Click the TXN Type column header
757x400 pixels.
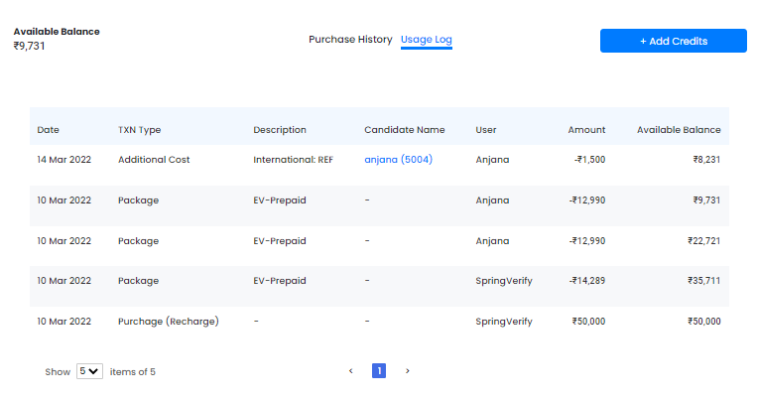coord(140,129)
